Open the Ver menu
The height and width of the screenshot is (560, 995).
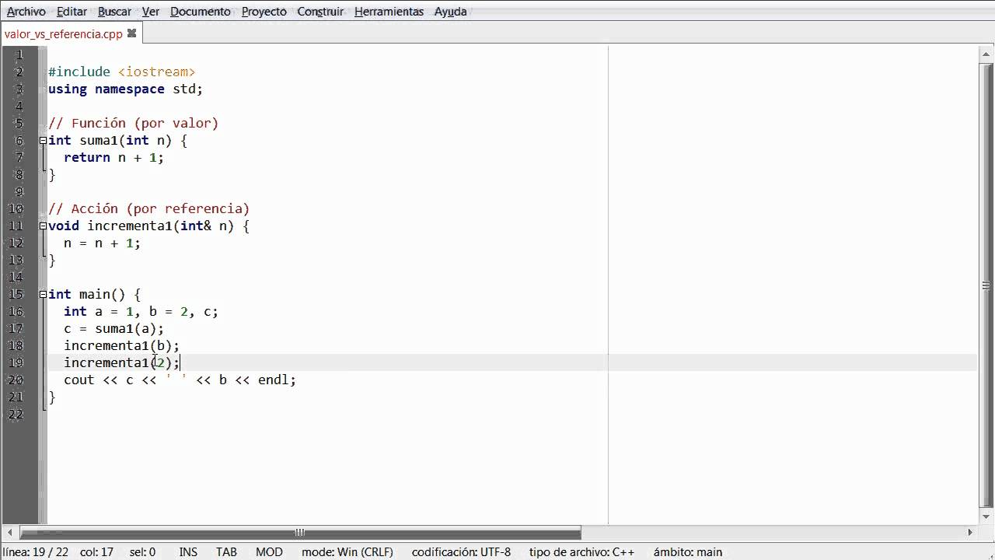(151, 12)
